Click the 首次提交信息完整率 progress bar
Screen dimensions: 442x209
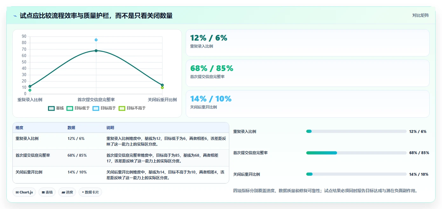pos(356,153)
